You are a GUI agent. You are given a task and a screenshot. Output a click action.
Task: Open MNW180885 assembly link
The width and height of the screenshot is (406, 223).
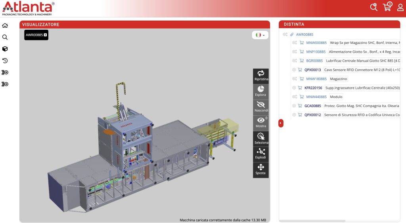click(316, 79)
